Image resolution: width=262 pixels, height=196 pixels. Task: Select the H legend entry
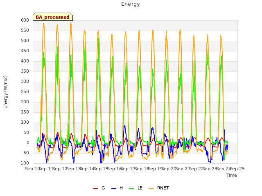[x=117, y=188]
